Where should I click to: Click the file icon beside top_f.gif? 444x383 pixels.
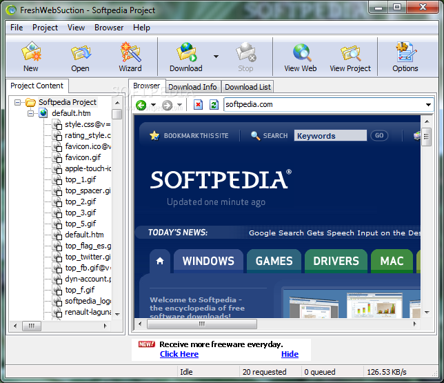point(57,291)
